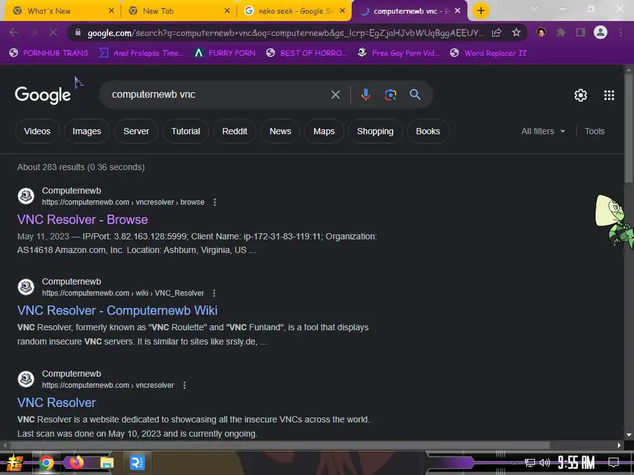This screenshot has height=475, width=634.
Task: Launch Chrome from the taskbar
Action: click(x=46, y=463)
